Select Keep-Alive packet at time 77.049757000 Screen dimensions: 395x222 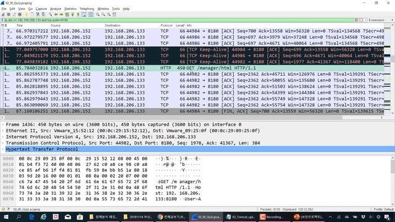tap(192, 49)
